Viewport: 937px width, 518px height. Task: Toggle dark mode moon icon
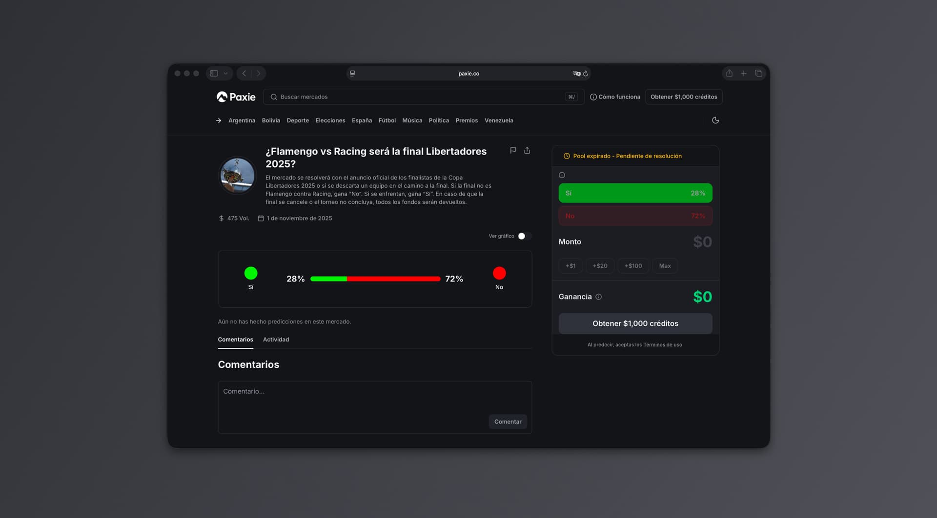[715, 120]
